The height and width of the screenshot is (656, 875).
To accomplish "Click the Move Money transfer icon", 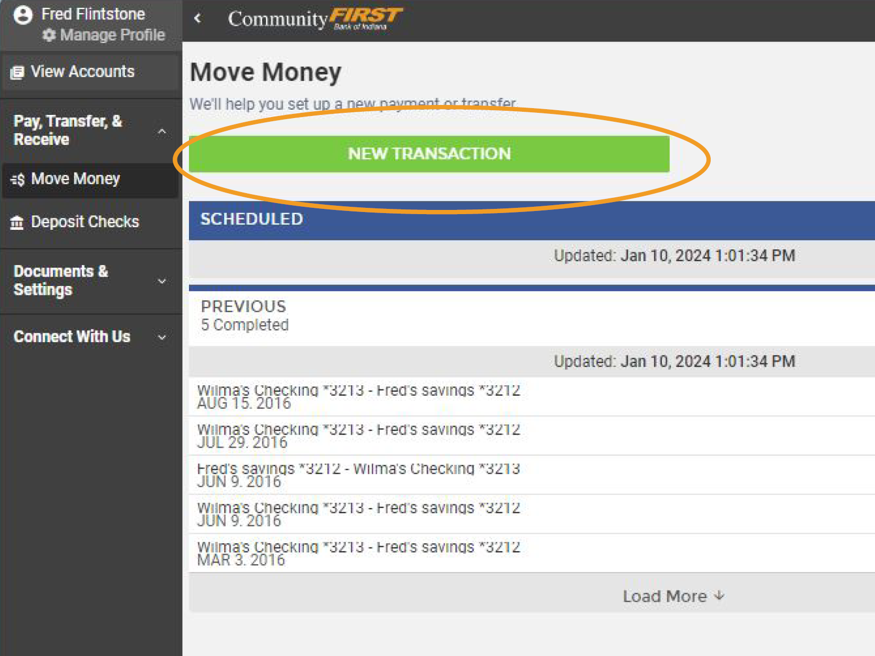I will 17,179.
